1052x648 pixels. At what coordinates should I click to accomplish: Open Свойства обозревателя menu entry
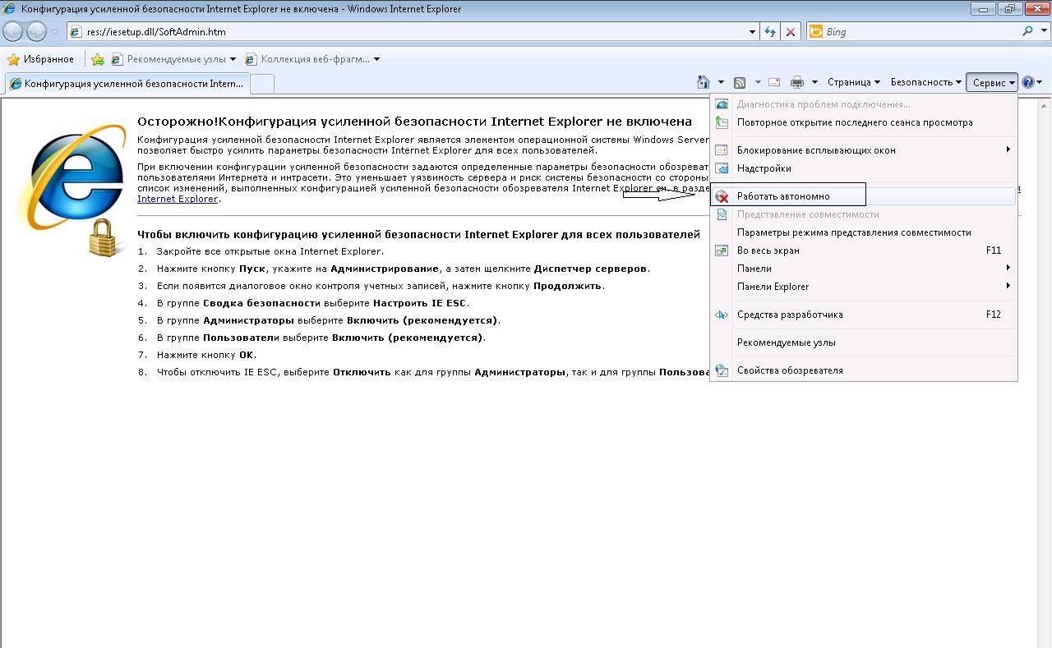[864, 370]
